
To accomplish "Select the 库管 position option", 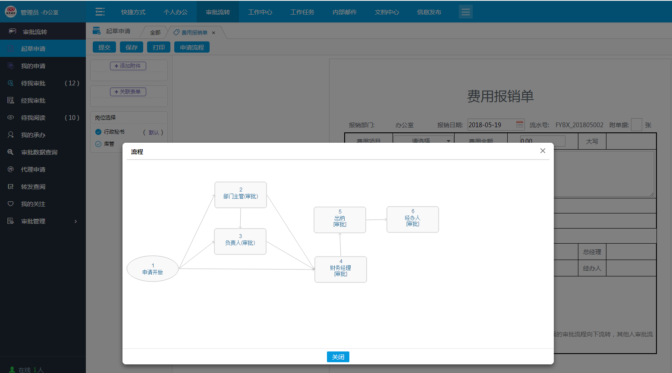I will click(98, 144).
